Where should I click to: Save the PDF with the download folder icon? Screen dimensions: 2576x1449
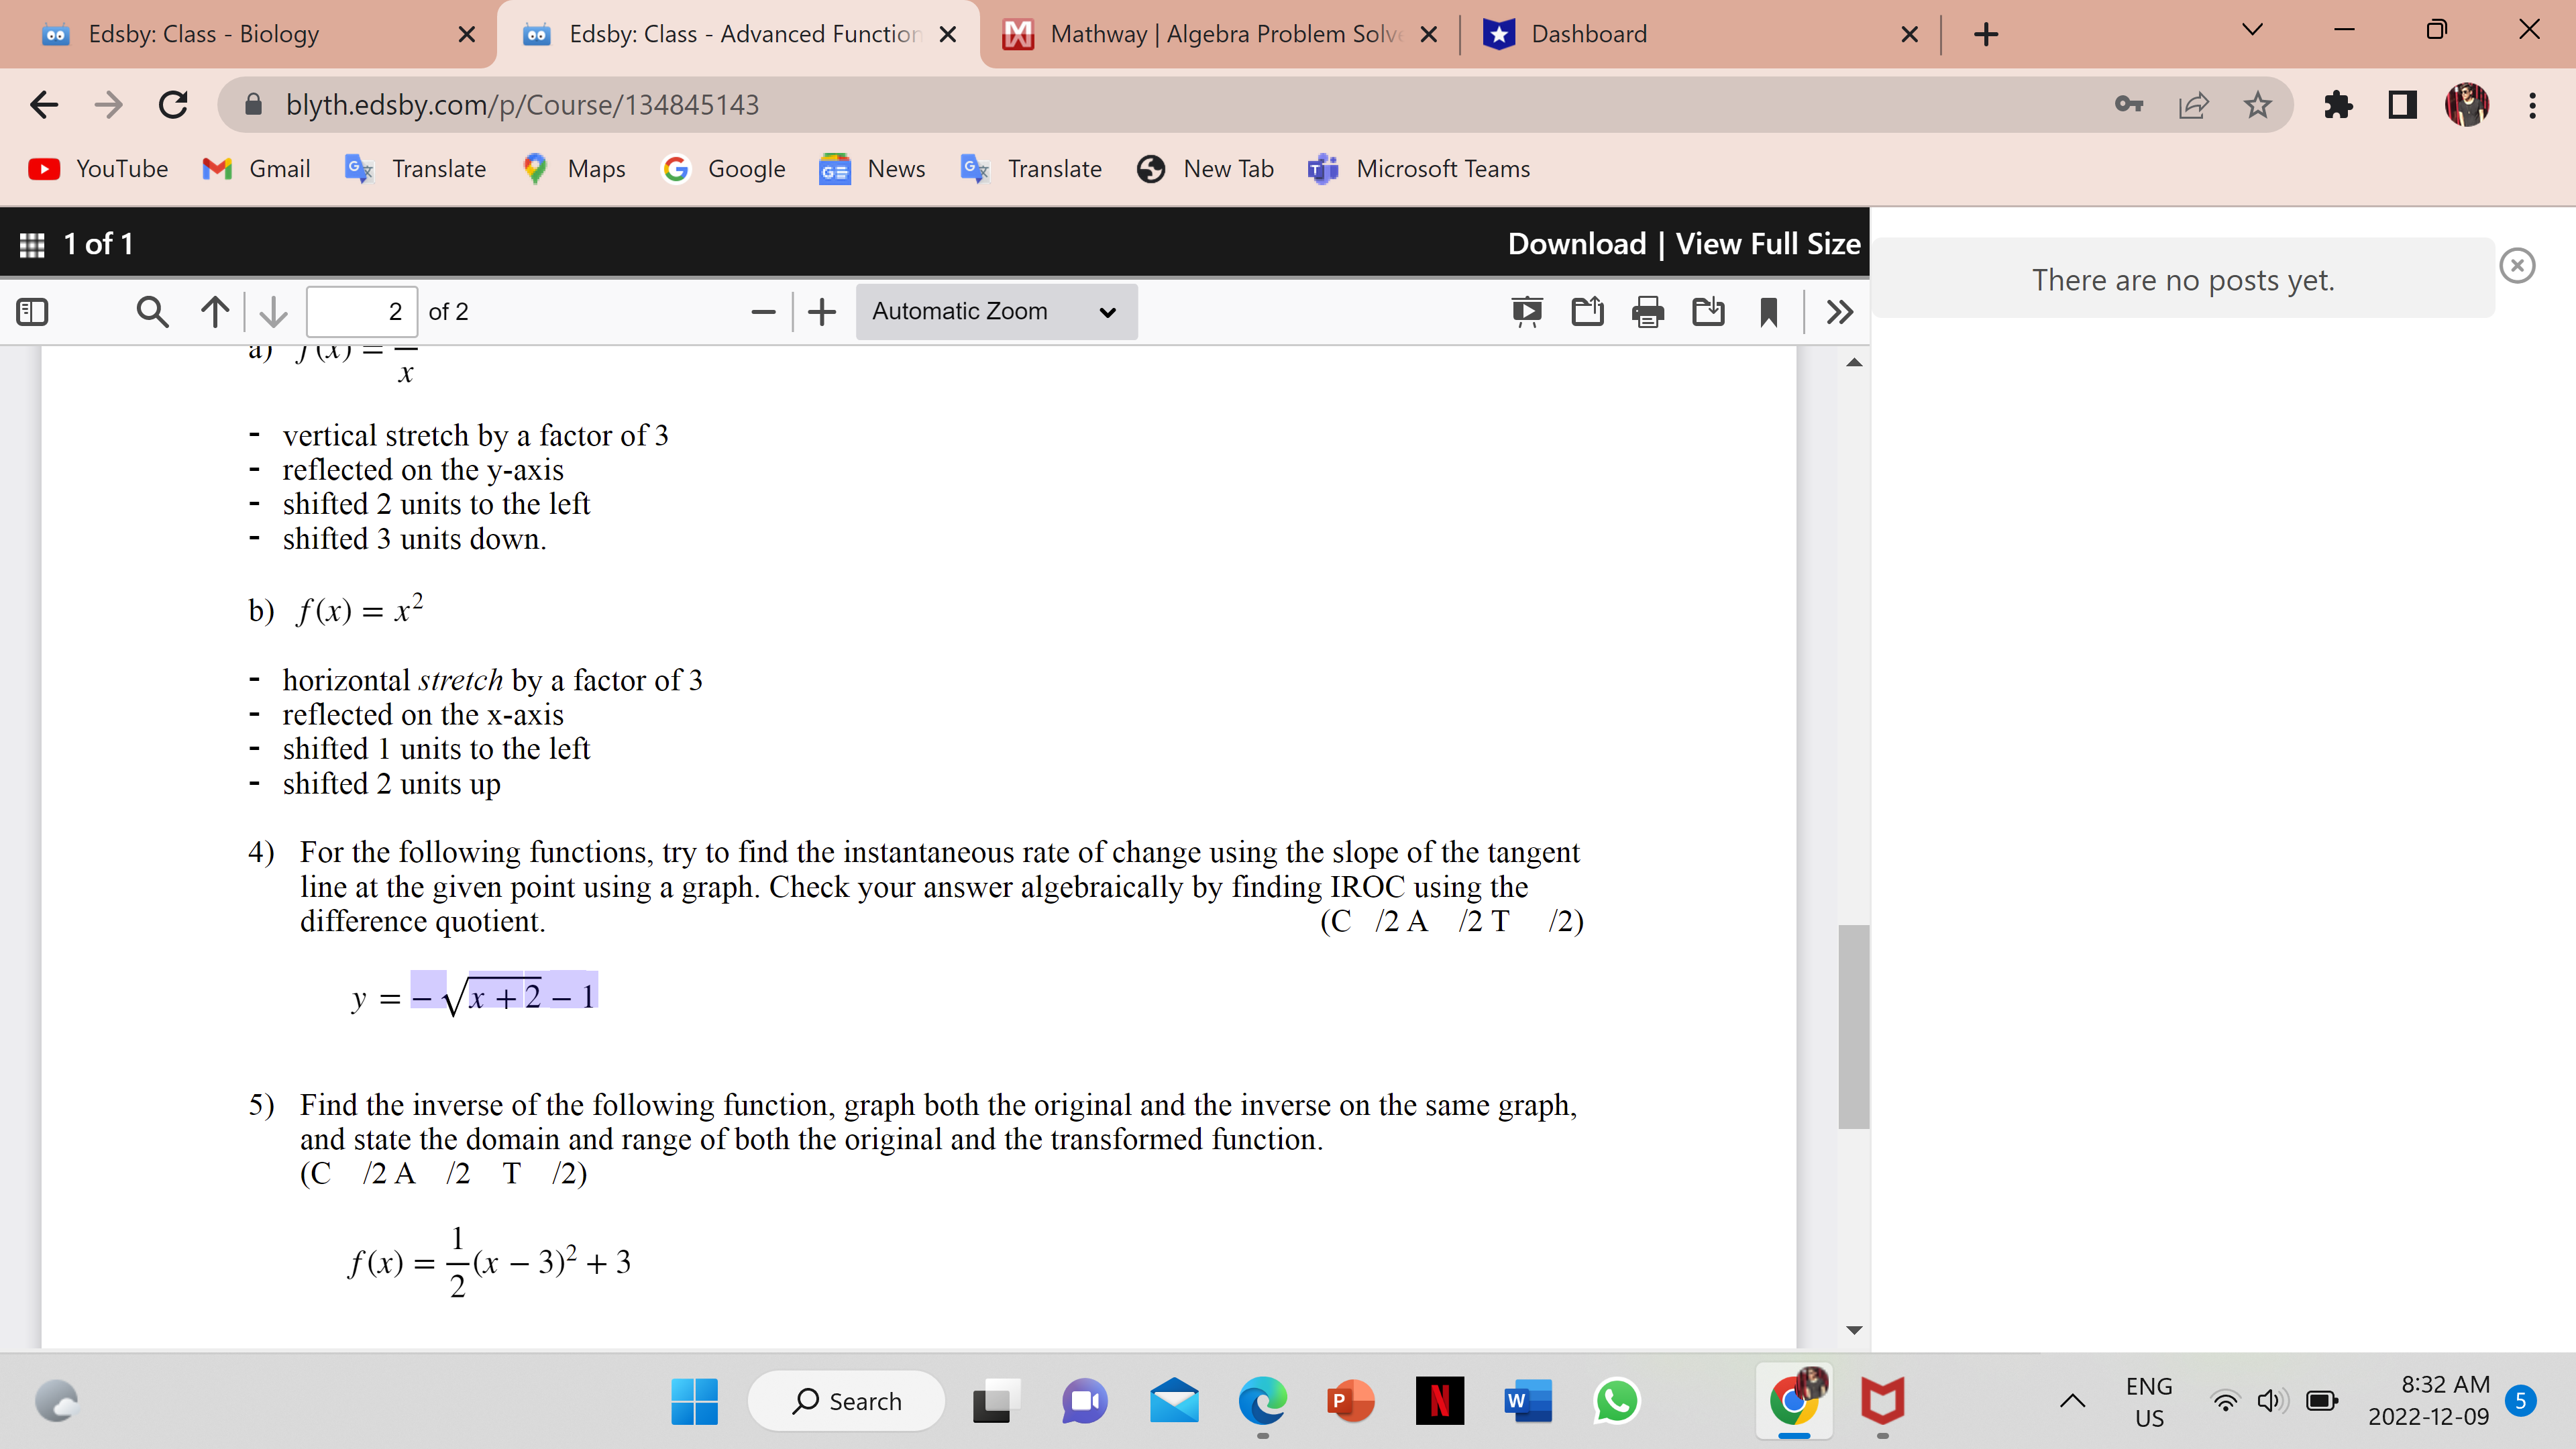(x=1709, y=311)
